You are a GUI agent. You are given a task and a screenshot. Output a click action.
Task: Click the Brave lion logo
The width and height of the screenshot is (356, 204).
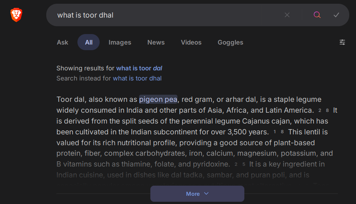click(16, 15)
